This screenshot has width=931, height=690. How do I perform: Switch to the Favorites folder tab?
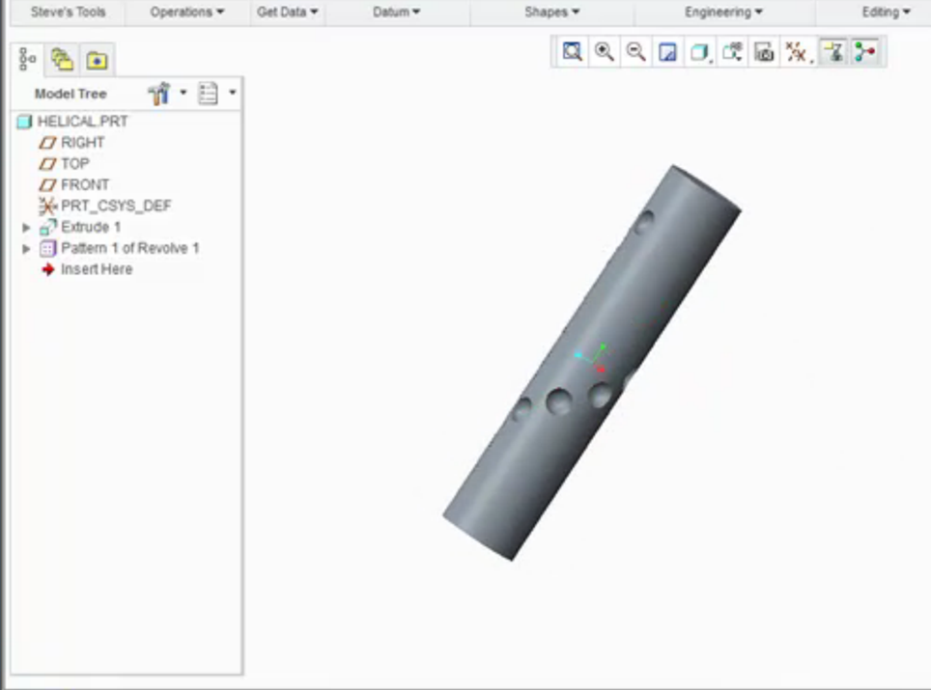97,60
